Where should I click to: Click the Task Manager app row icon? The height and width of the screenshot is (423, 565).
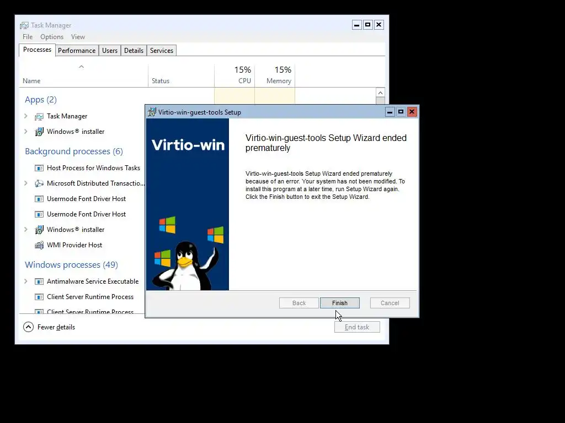pyautogui.click(x=39, y=116)
